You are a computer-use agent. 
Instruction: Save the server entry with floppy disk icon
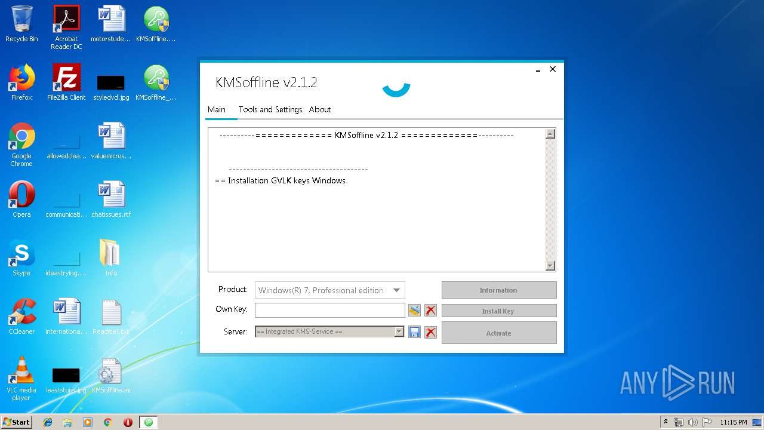[414, 332]
